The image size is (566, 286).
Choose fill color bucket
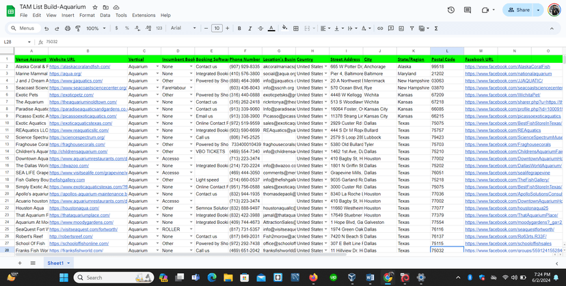click(x=285, y=27)
